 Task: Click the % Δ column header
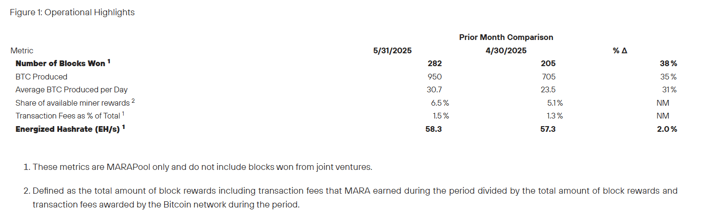point(620,50)
